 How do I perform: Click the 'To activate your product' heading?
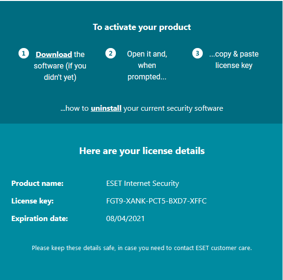pos(142,27)
